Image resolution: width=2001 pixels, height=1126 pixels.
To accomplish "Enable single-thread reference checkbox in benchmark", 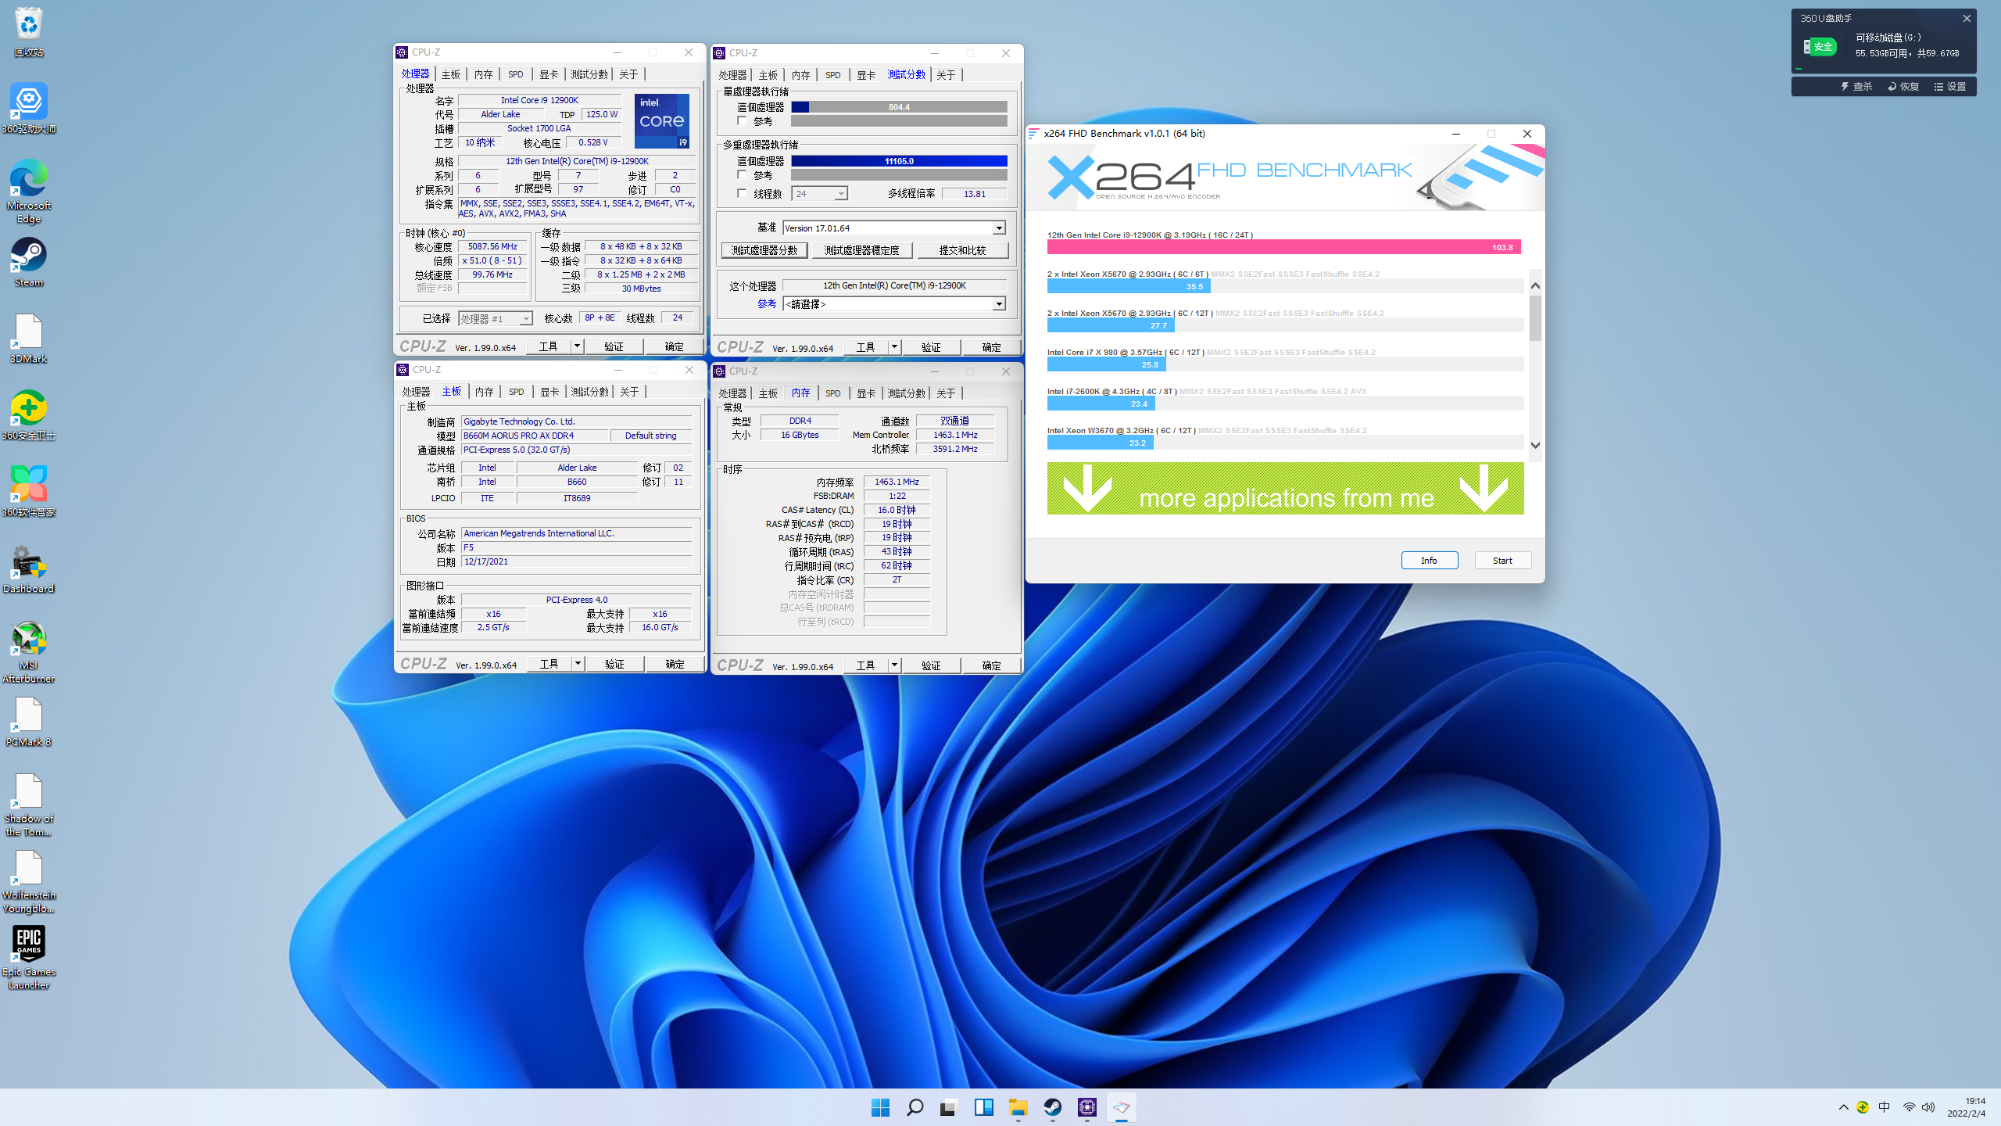I will (742, 121).
